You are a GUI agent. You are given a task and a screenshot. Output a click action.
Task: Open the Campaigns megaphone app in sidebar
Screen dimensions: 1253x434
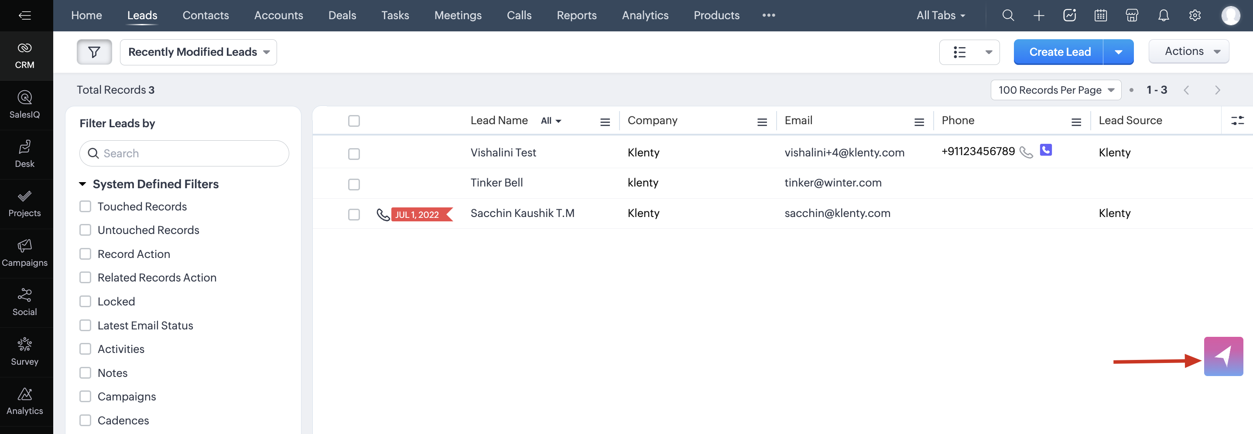click(24, 253)
